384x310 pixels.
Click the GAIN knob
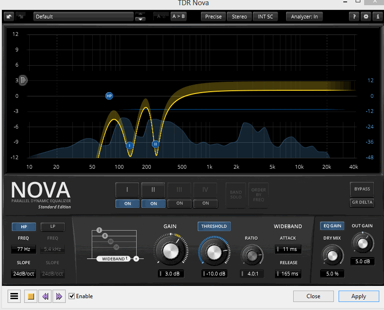click(x=170, y=251)
